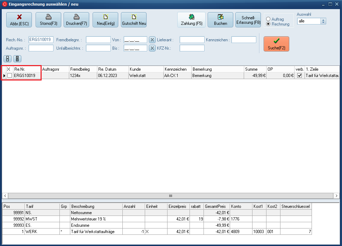Start search with Suche(F2) button
Viewport: 342px width, 246px height.
[x=276, y=44]
